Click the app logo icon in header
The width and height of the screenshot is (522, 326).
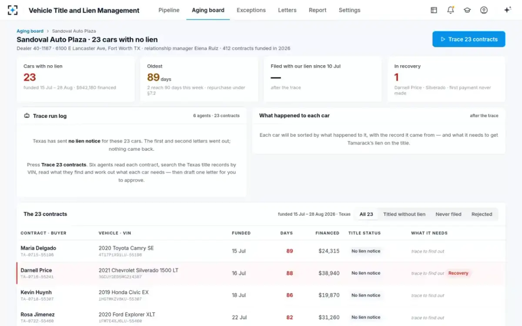[13, 10]
